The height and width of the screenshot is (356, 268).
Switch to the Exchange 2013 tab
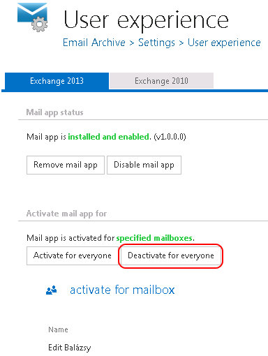(57, 81)
